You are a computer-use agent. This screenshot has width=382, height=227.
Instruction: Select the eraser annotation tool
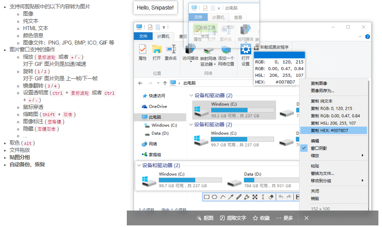click(x=271, y=197)
